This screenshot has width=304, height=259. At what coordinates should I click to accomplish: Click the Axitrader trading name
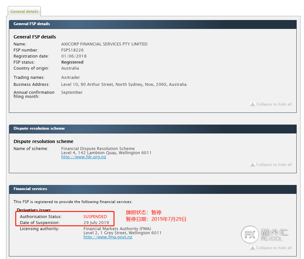(x=71, y=78)
